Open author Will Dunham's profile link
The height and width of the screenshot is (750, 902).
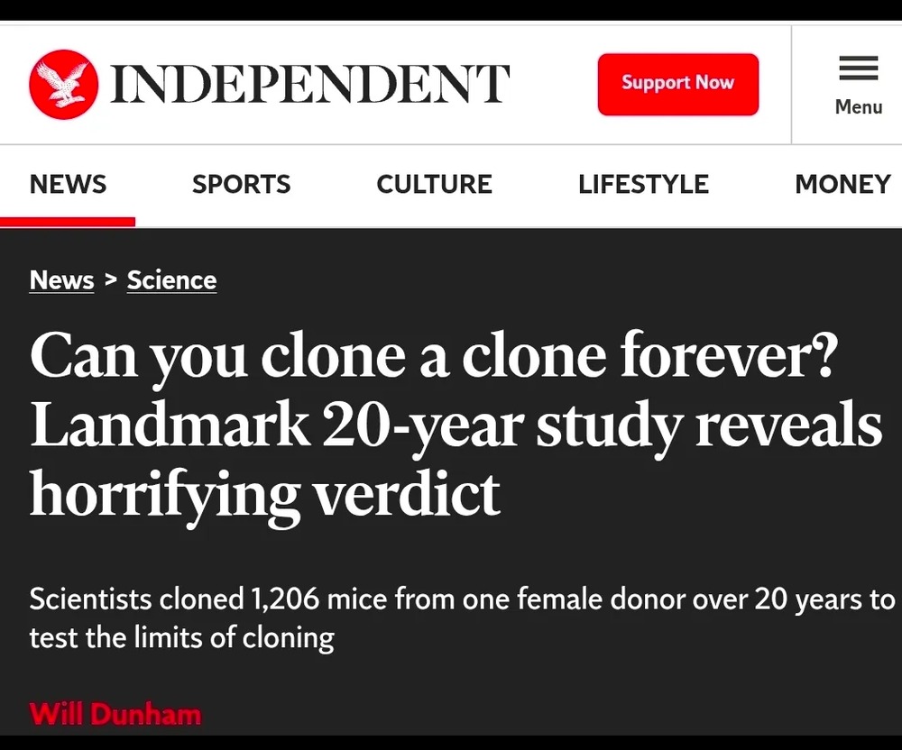[x=115, y=715]
